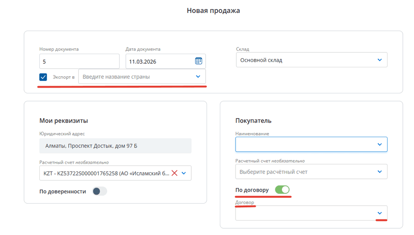Viewport: 414px width, 235px height.
Task: Click chevron arrow in the country export field
Action: [x=198, y=76]
